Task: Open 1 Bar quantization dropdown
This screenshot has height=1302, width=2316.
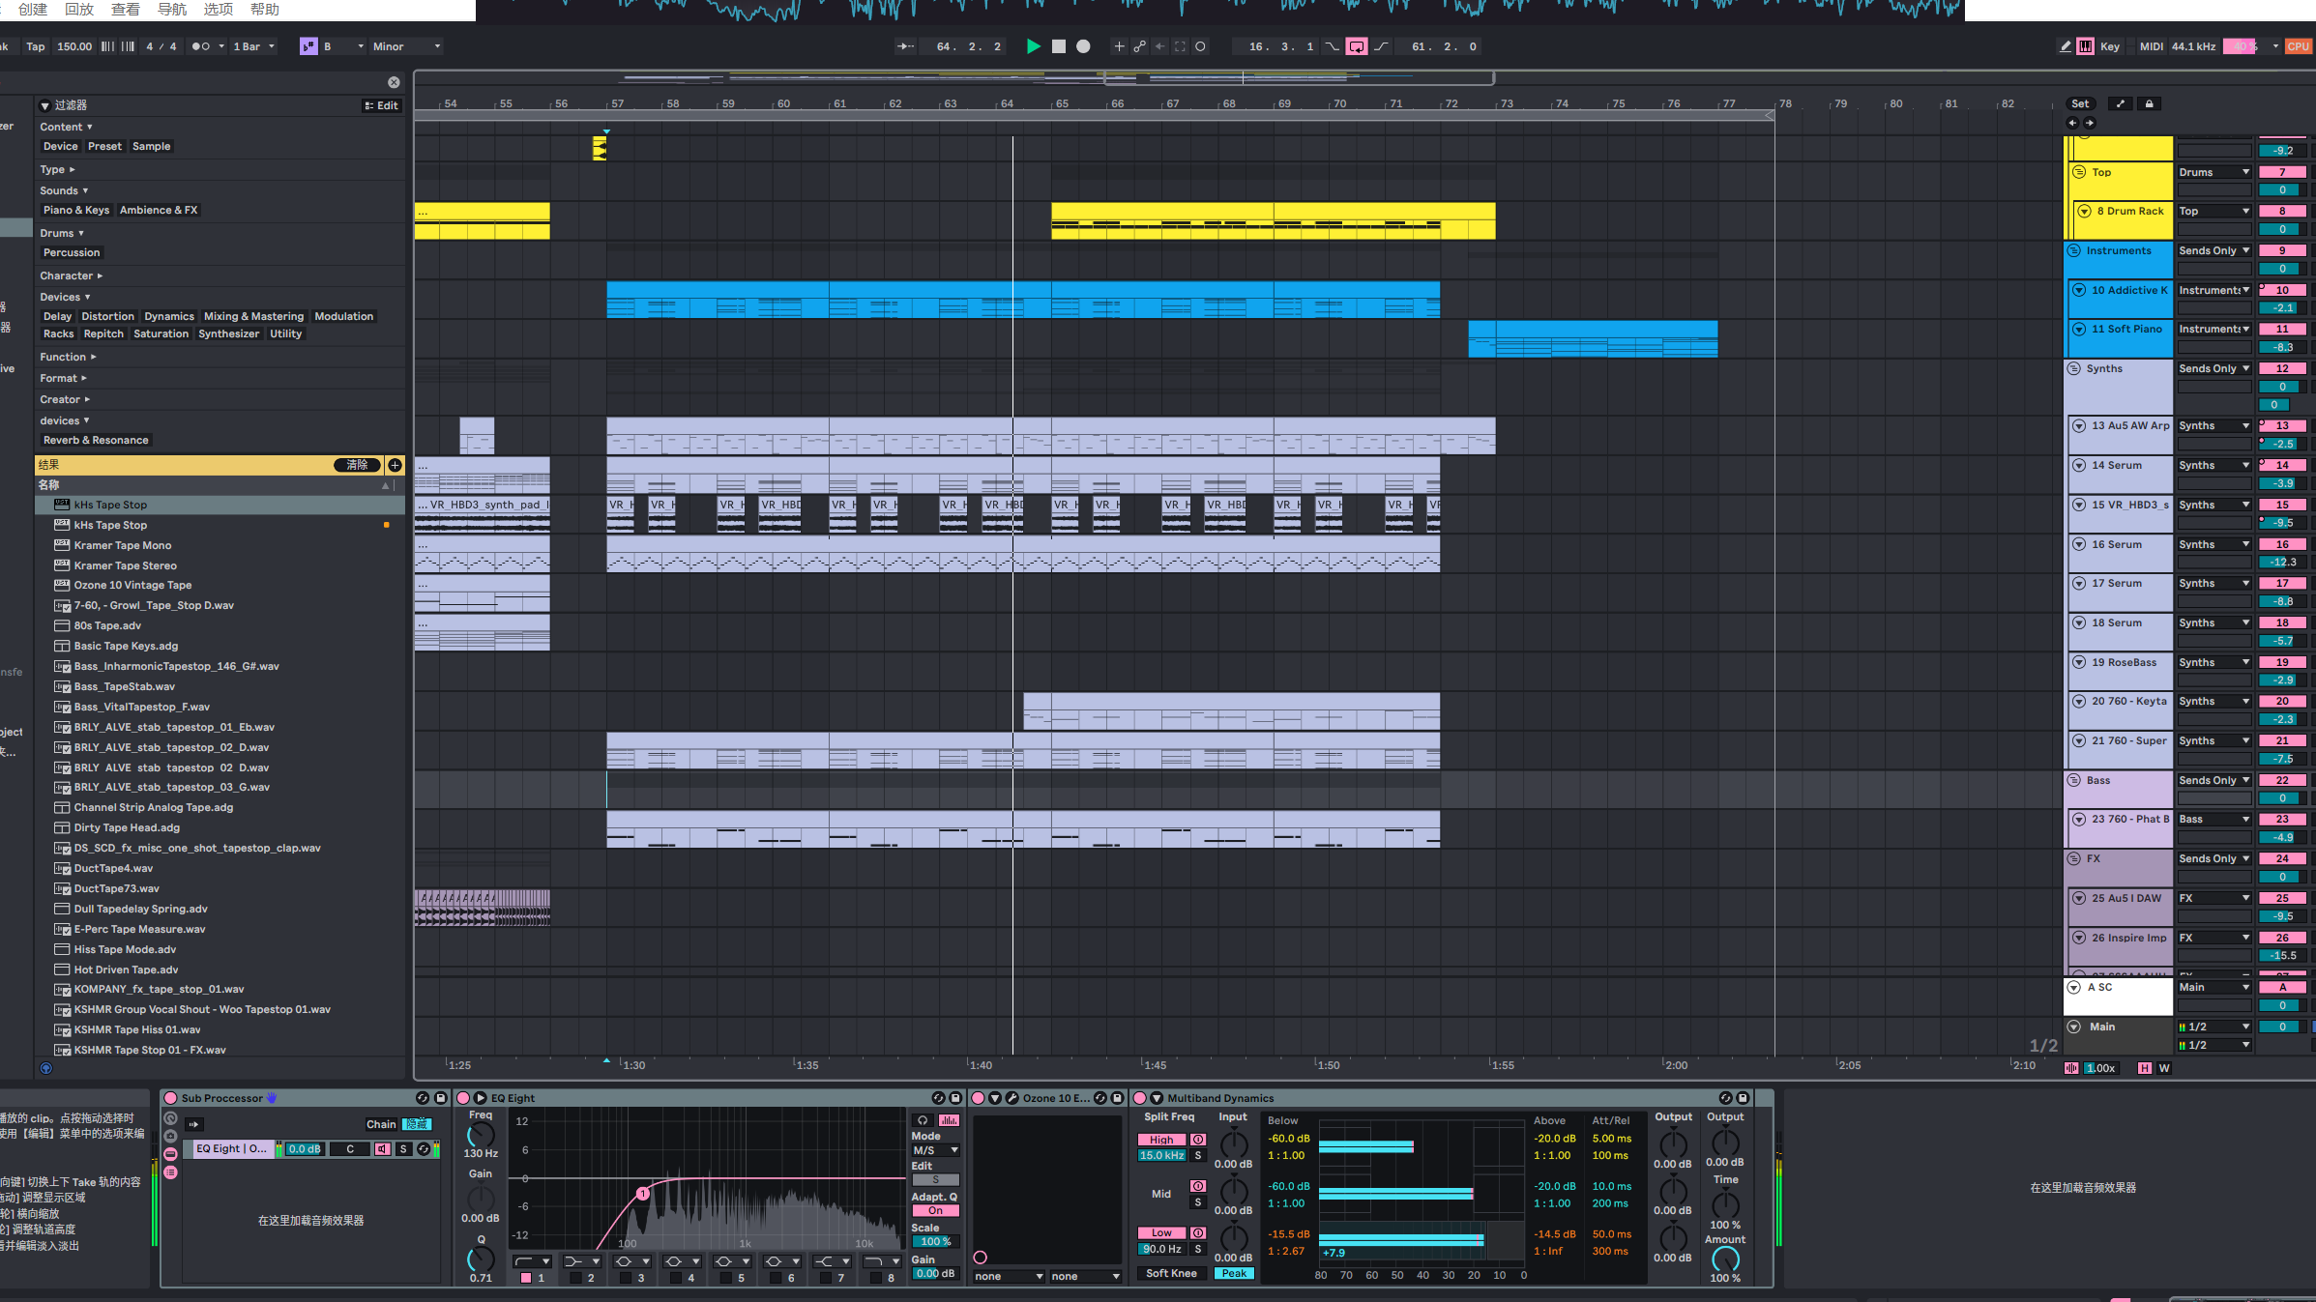Action: coord(253,46)
